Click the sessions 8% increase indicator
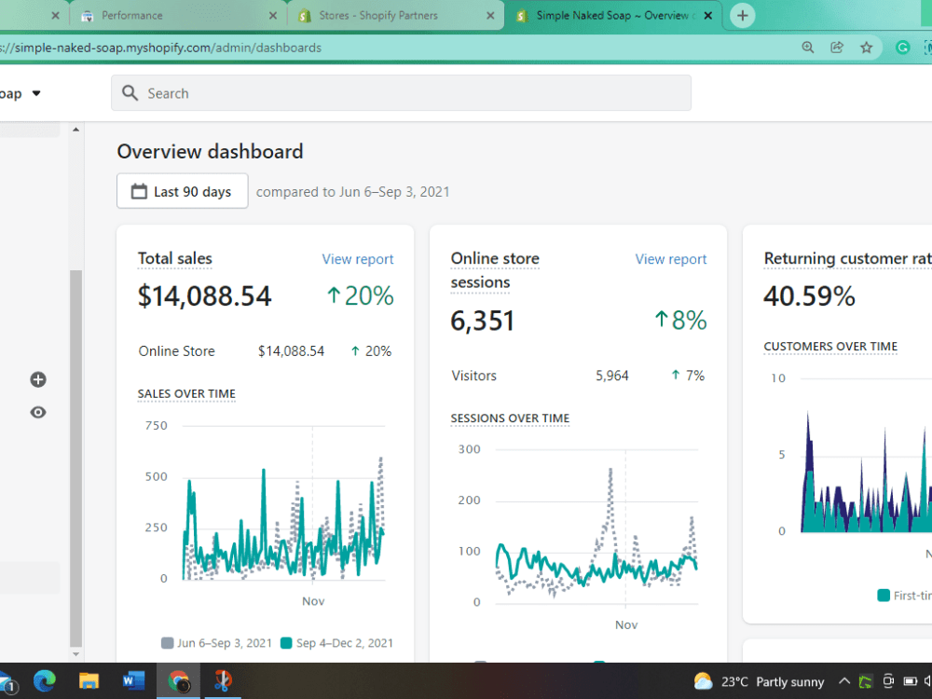This screenshot has width=932, height=699. 680,321
